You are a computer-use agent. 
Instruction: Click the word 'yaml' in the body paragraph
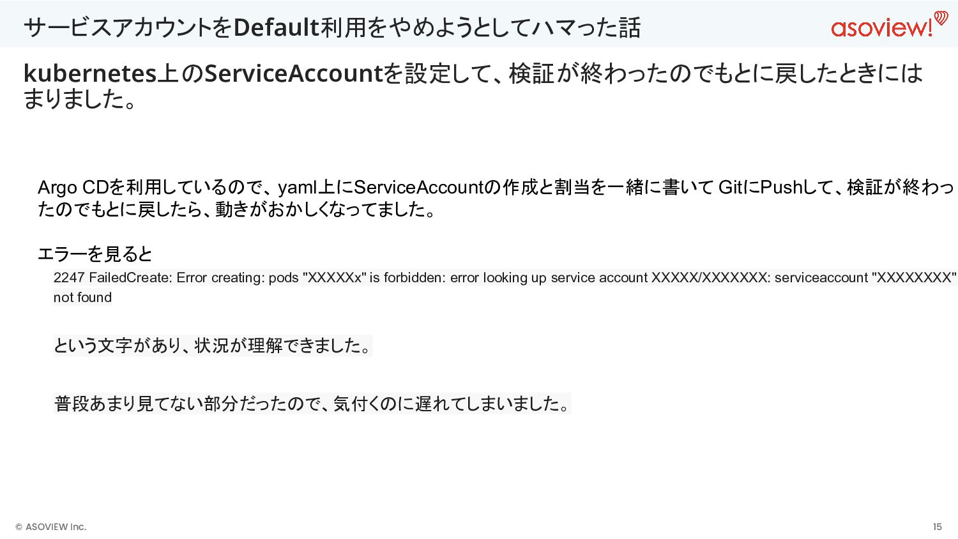click(298, 188)
